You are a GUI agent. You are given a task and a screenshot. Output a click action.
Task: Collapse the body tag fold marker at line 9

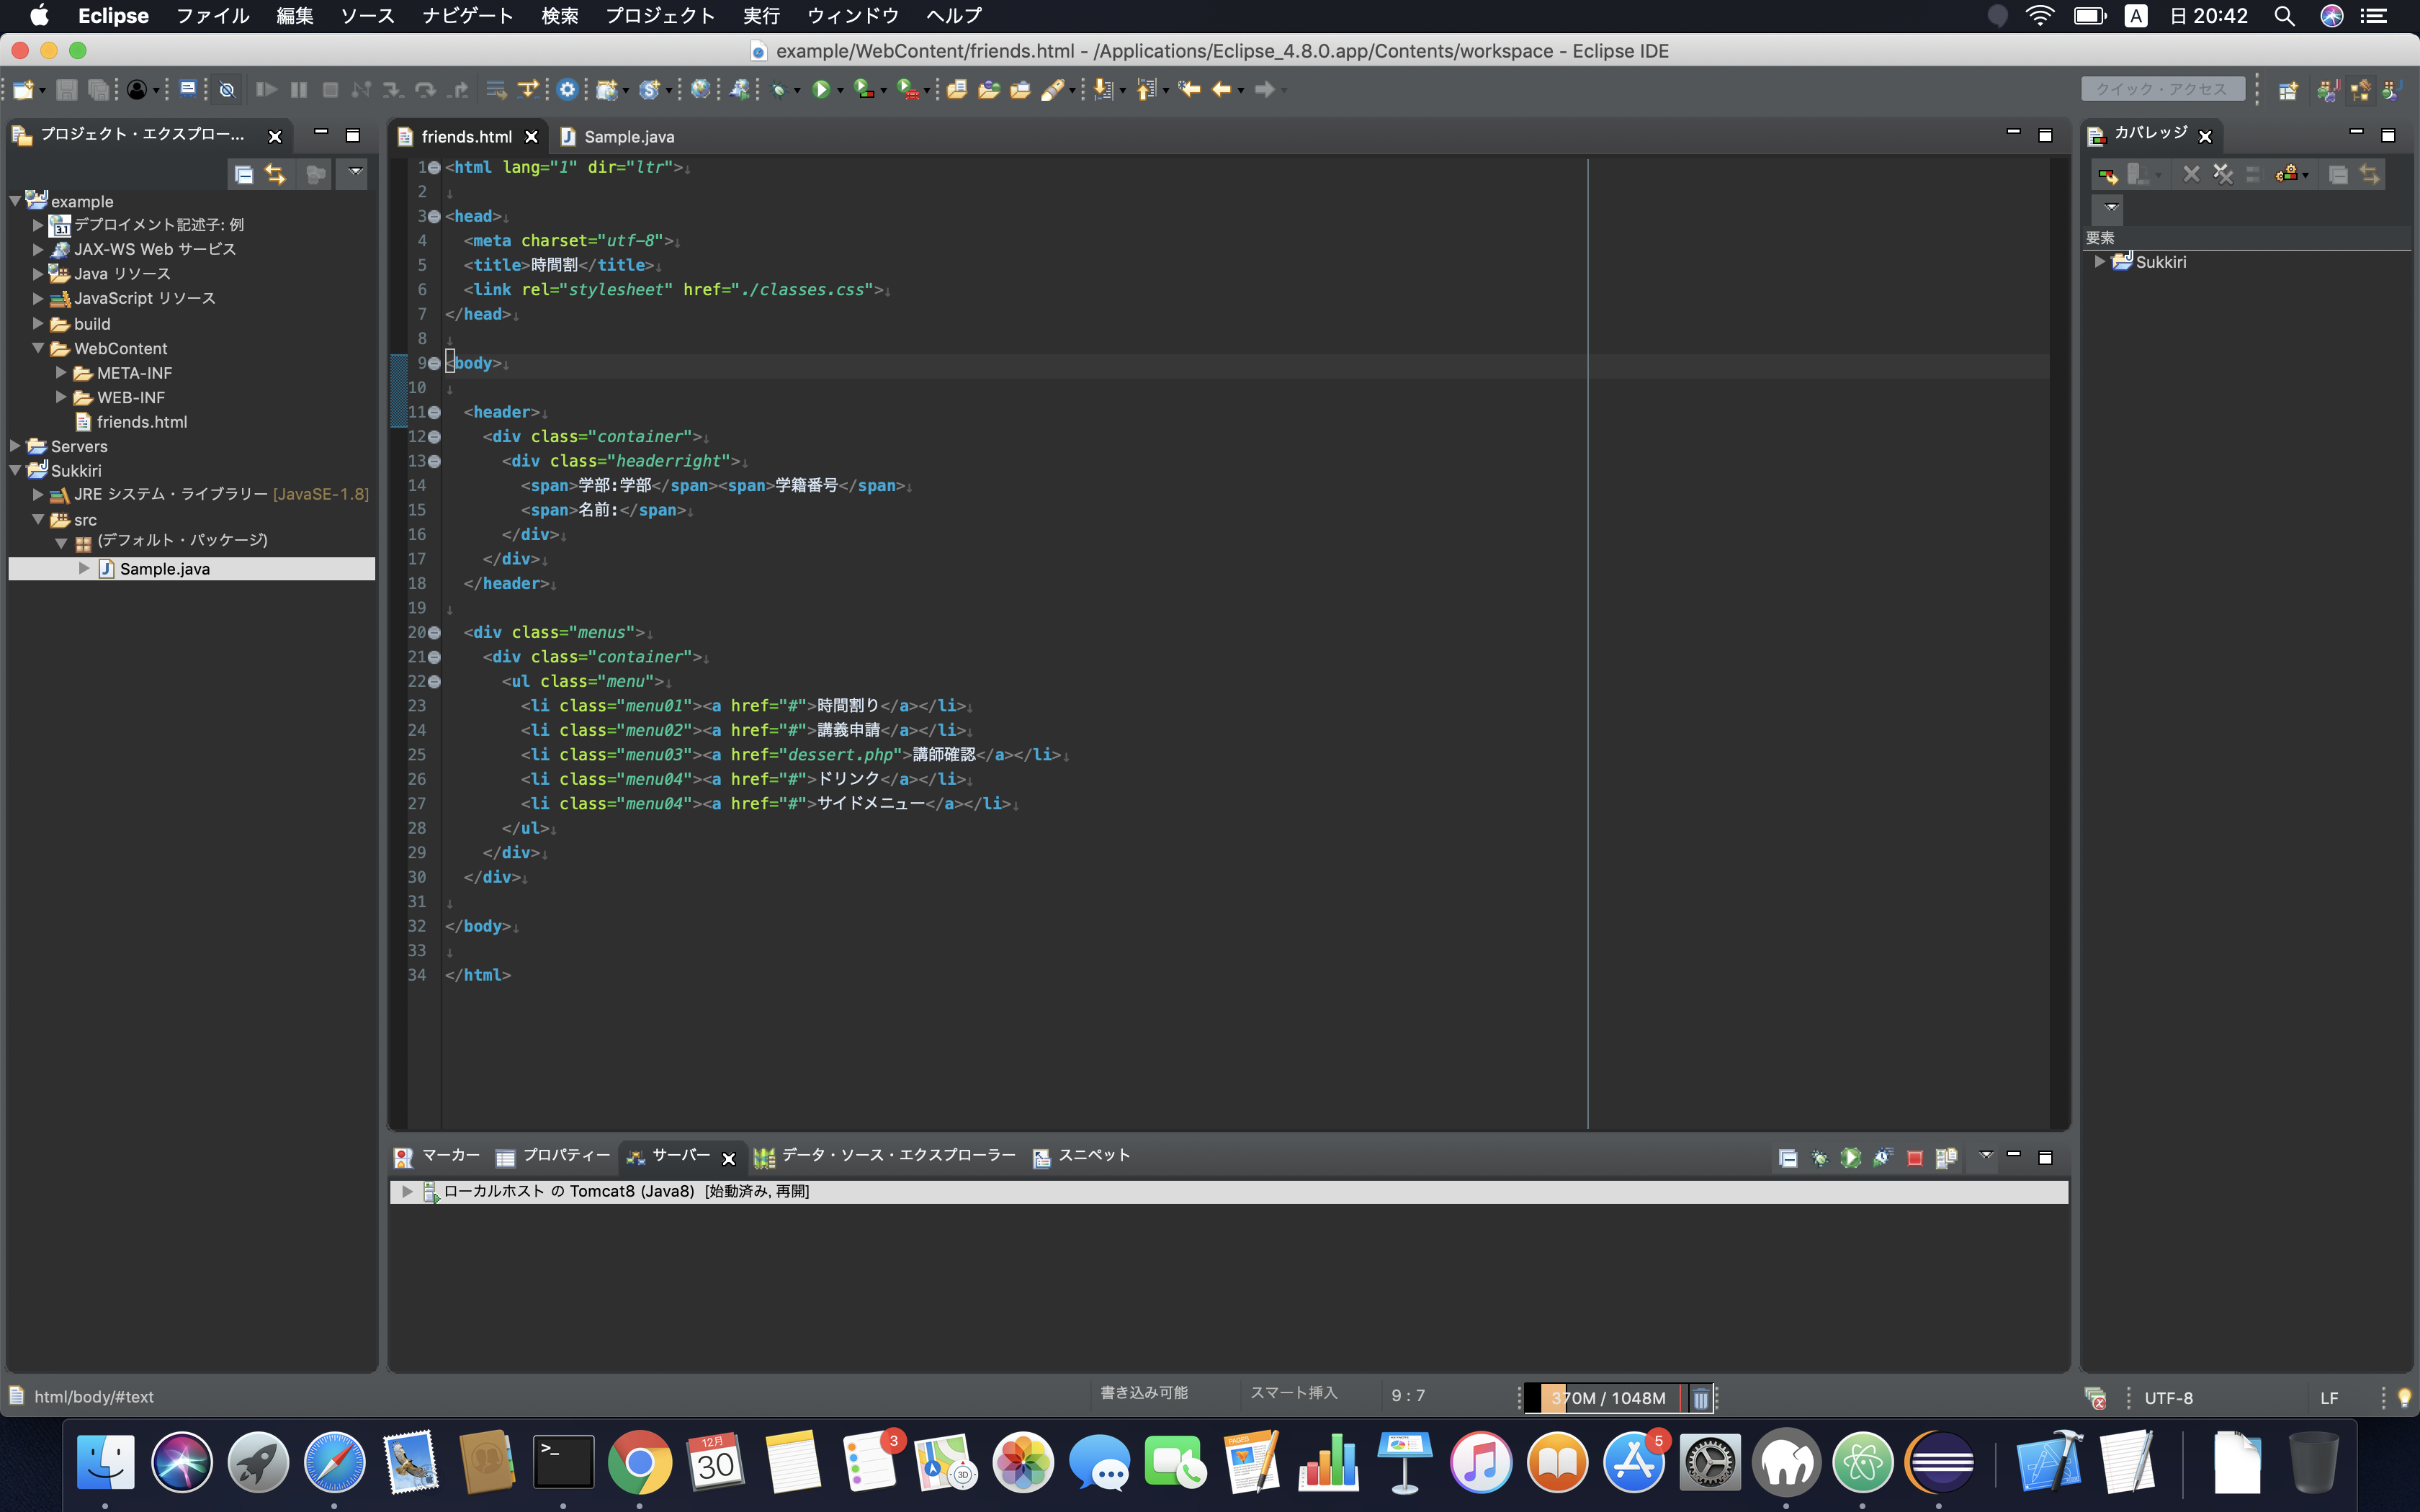point(434,364)
